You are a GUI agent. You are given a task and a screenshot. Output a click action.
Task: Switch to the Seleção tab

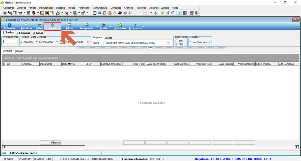[x=19, y=51]
